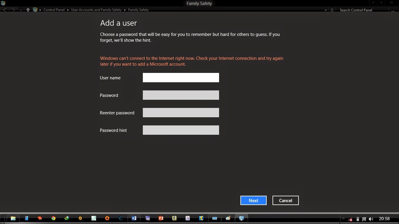Click inside the User name field
This screenshot has height=224, width=399.
pyautogui.click(x=181, y=78)
